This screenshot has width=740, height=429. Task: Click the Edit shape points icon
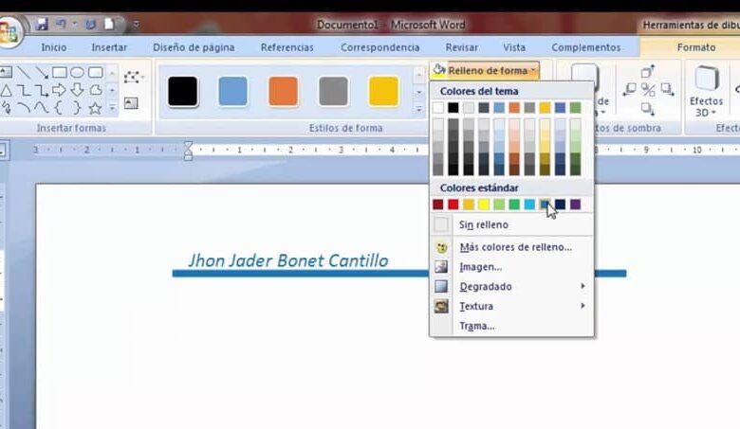pyautogui.click(x=134, y=77)
